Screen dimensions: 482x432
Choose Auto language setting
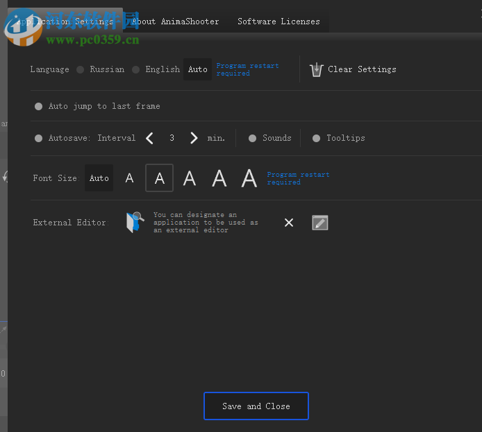point(198,69)
